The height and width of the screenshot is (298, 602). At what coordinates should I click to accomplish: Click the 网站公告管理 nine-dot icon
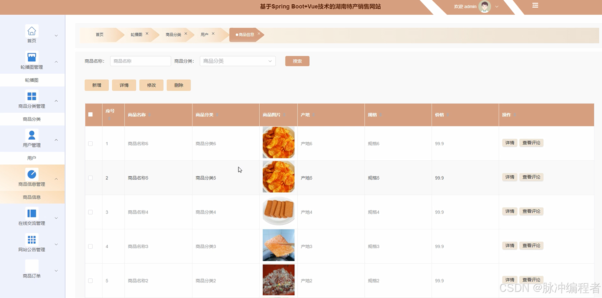click(x=32, y=240)
